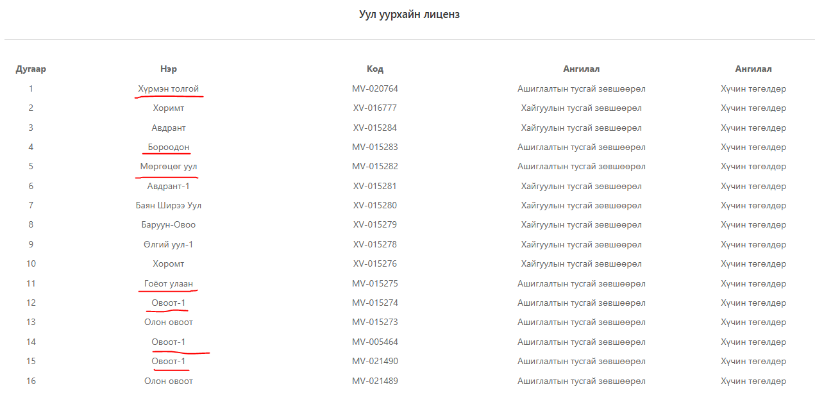Select the "Бороодон" license name

coord(168,147)
